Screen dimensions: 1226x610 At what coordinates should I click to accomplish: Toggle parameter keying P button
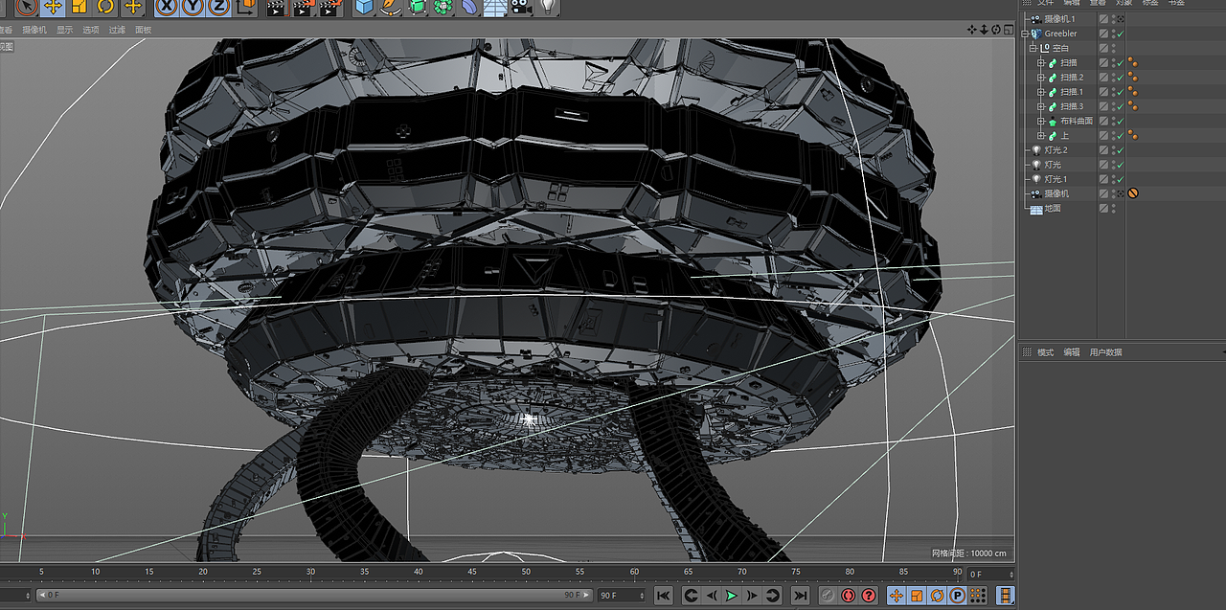pos(958,596)
